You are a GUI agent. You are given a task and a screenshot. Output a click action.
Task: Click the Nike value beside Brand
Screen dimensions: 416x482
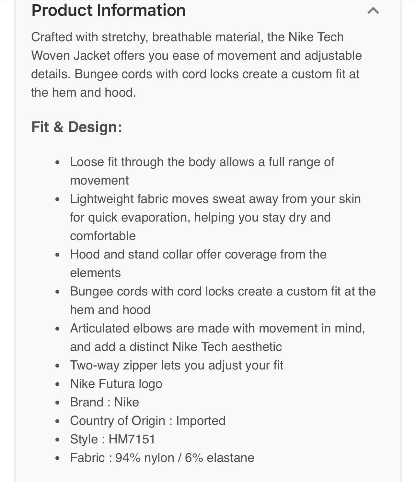pos(127,402)
